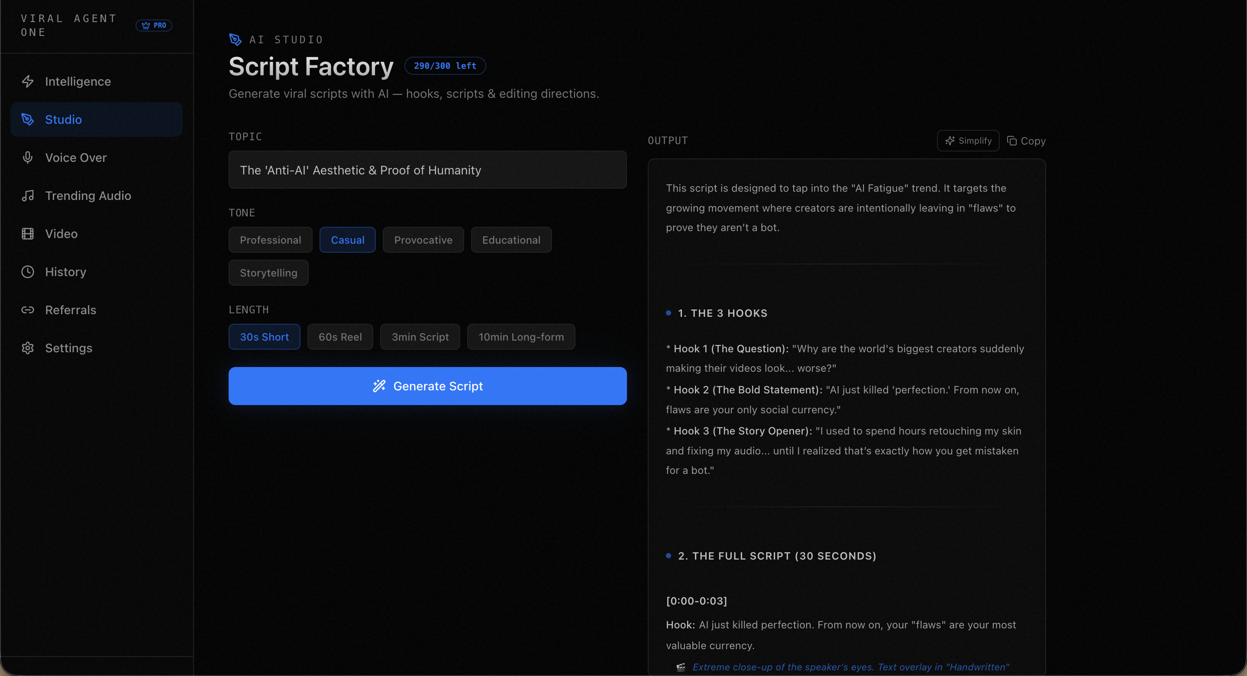The image size is (1247, 676).
Task: Switch tone to Educational
Action: click(511, 239)
